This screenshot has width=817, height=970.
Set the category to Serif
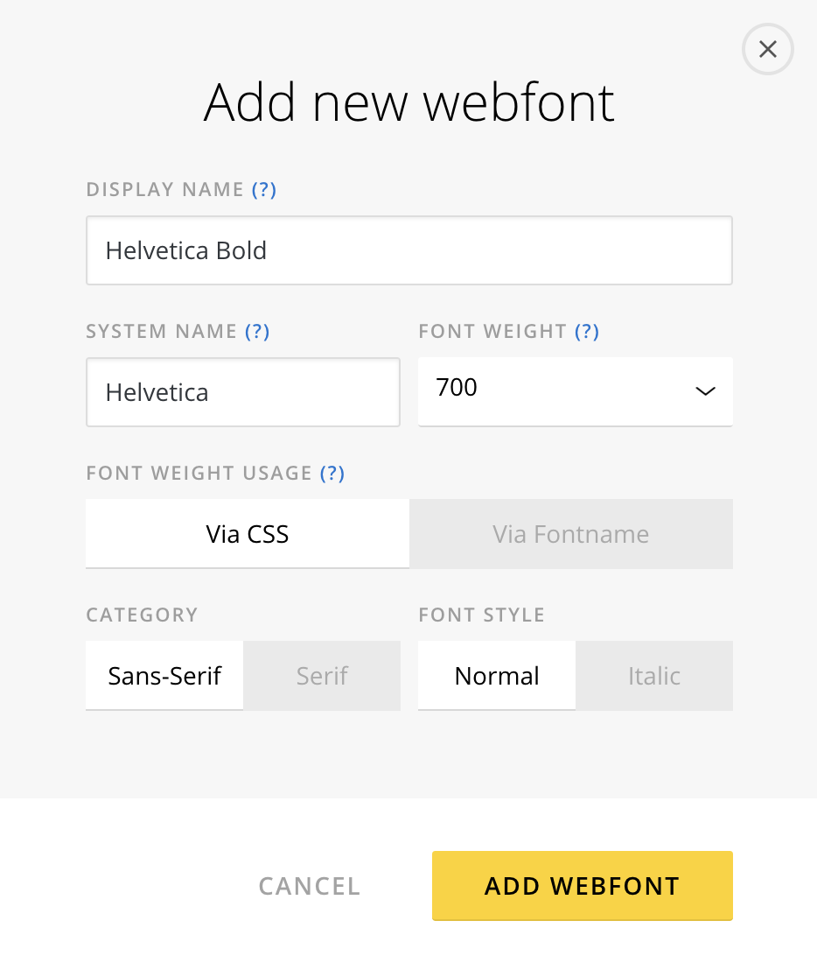click(322, 676)
